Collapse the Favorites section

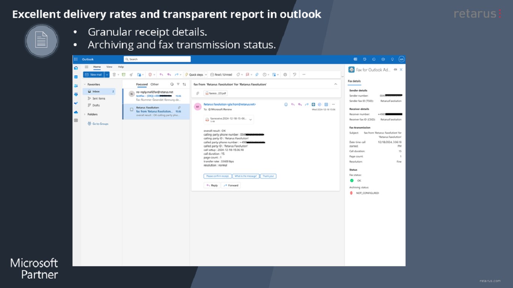coord(85,84)
